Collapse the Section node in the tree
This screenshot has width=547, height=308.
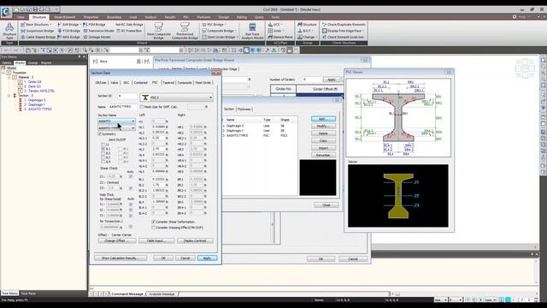click(x=9, y=95)
